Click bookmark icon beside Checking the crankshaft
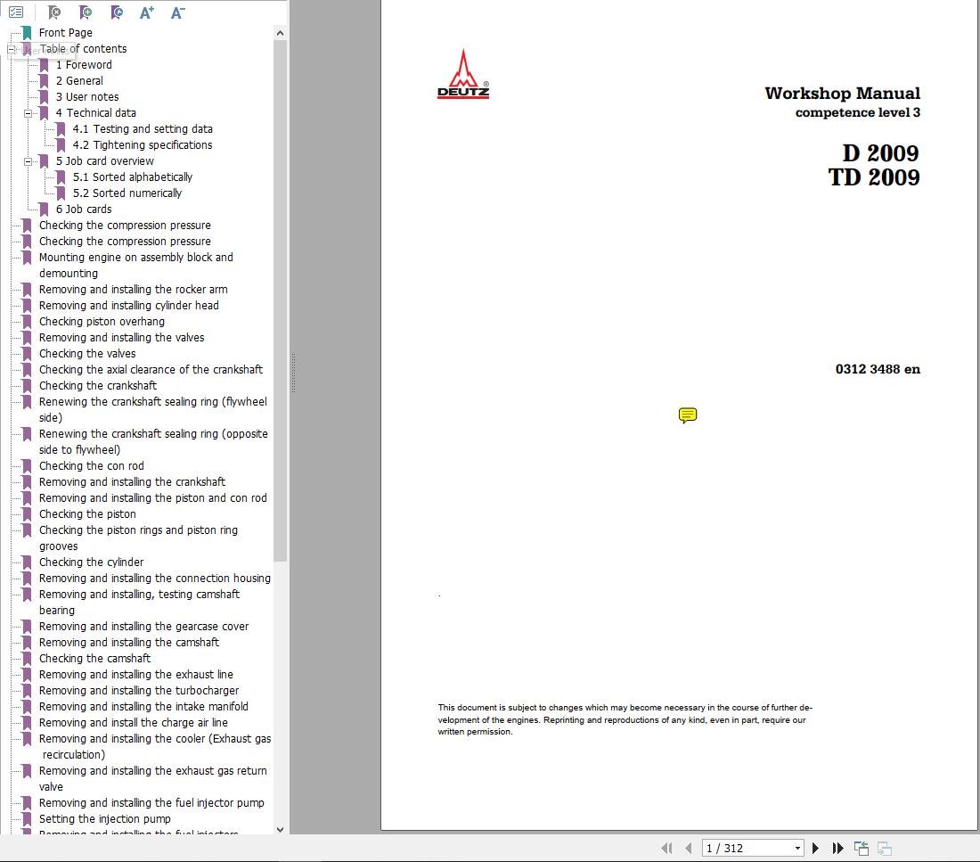The width and height of the screenshot is (980, 862). coord(27,386)
